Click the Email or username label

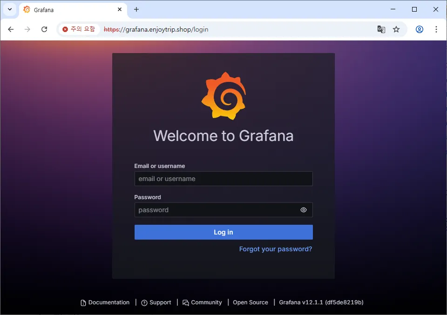(x=160, y=166)
